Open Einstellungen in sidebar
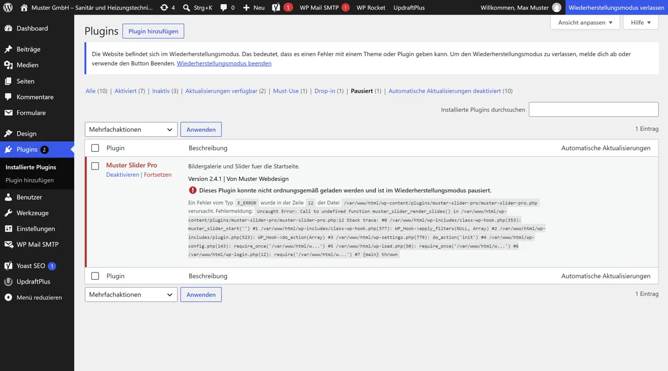The height and width of the screenshot is (371, 668). click(37, 229)
